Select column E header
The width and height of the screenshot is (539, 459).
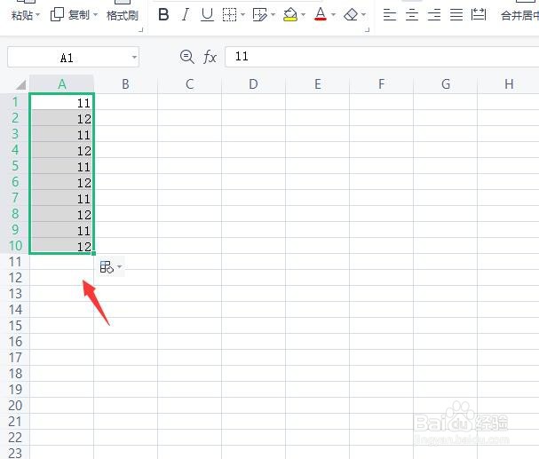(317, 84)
